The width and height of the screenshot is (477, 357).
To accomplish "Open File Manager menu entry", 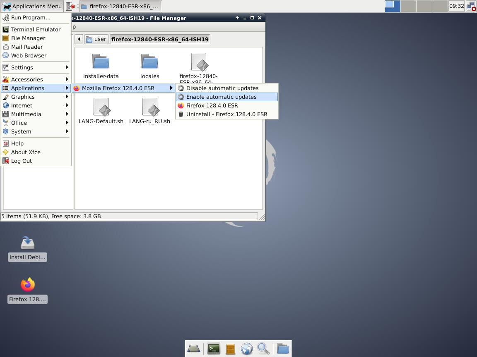I will [x=36, y=38].
